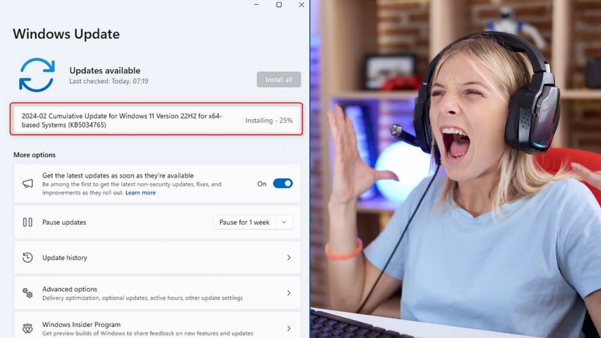The image size is (601, 338).
Task: Click the Pause updates label
Action: tap(64, 222)
